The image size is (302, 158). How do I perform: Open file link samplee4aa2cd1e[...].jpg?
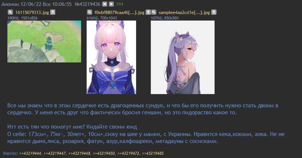tap(184, 12)
